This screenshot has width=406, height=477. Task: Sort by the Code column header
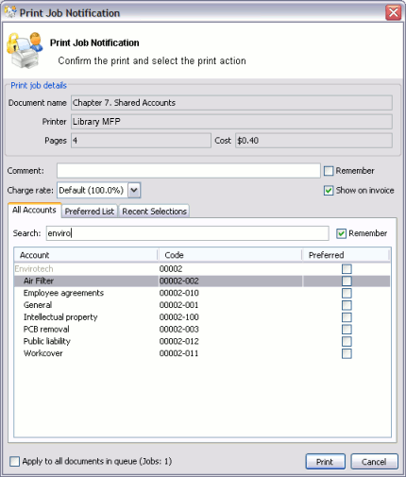tap(230, 255)
